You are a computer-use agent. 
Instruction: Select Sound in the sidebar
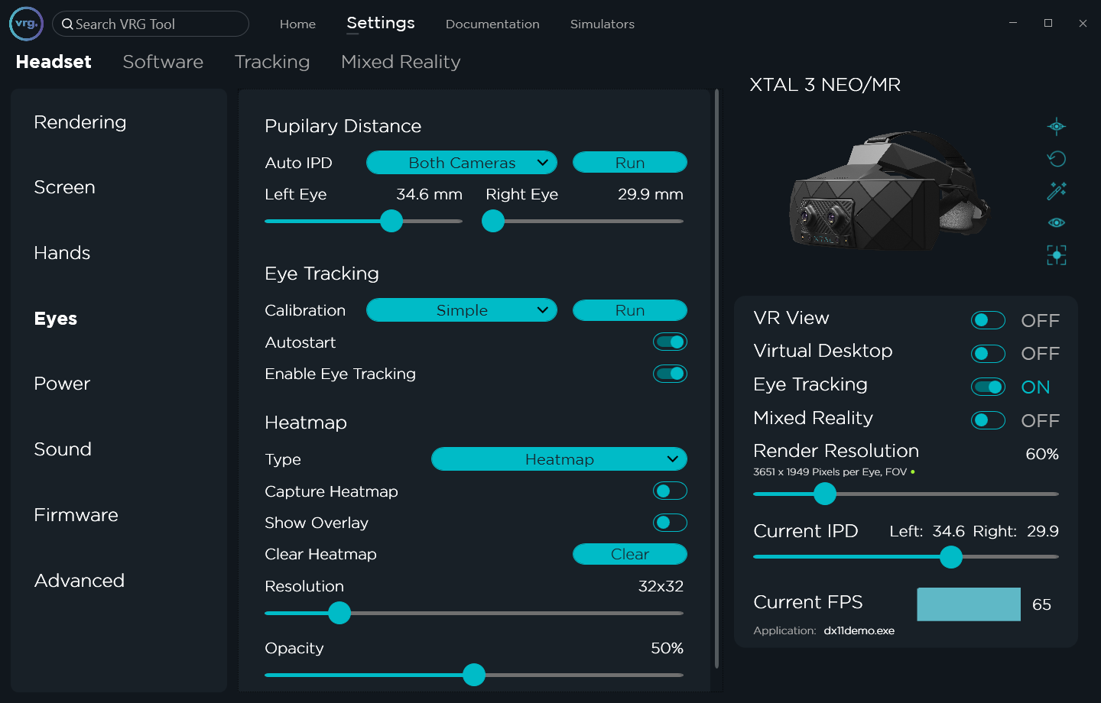pos(63,449)
